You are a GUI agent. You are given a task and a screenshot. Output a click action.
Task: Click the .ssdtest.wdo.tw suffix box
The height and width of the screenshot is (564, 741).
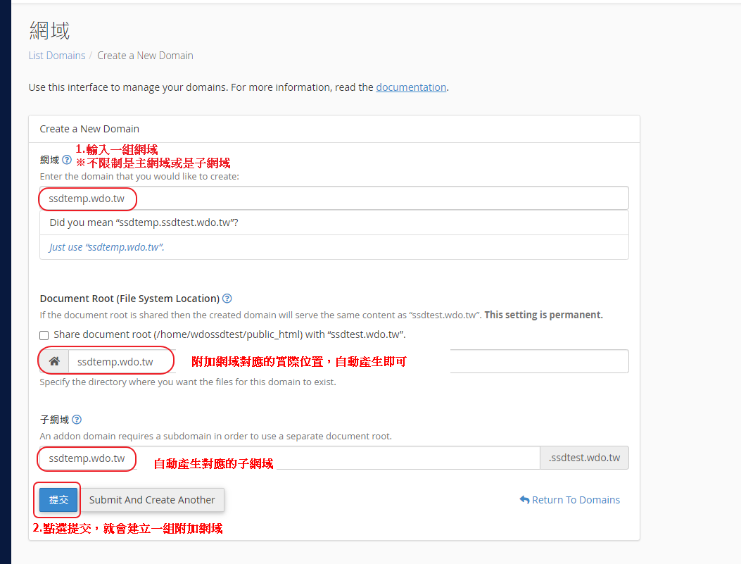(584, 458)
